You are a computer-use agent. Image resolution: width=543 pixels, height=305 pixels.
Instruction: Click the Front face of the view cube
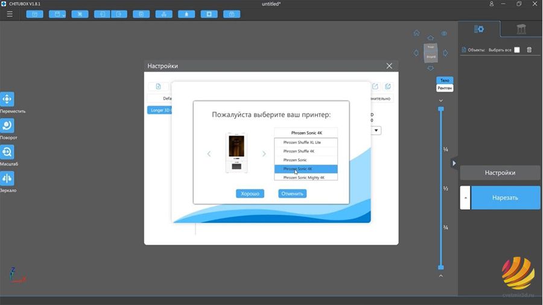[x=431, y=57]
